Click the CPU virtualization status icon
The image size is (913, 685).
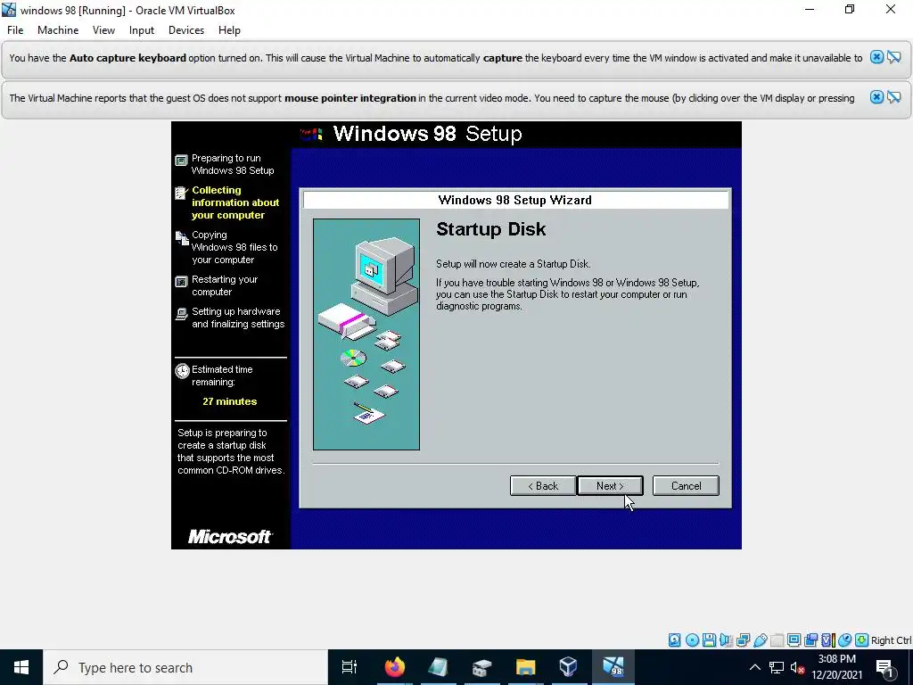[828, 640]
